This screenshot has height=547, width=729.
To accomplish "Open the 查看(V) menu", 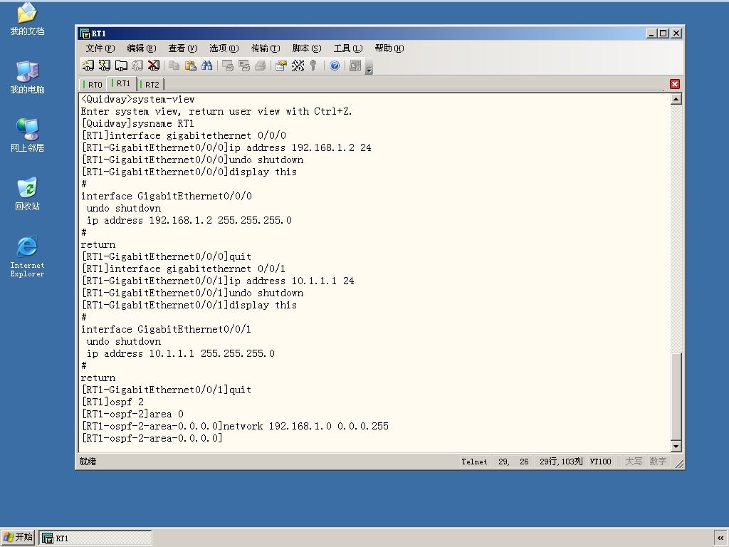I will 183,48.
